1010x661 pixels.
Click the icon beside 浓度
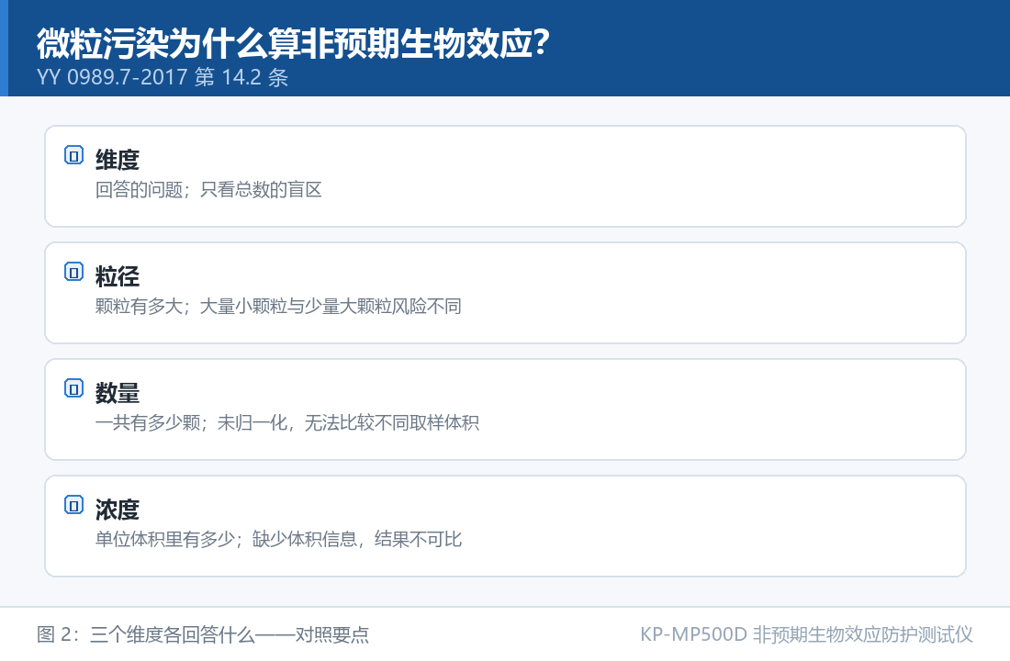click(74, 505)
